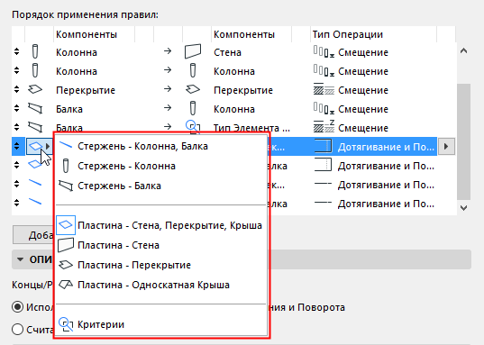This screenshot has height=345, width=484.
Task: Click Z-offset icon in "Тип Элемента" row
Action: click(324, 127)
